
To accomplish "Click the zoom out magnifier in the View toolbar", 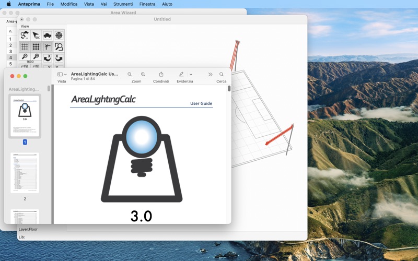I will pos(25,56).
